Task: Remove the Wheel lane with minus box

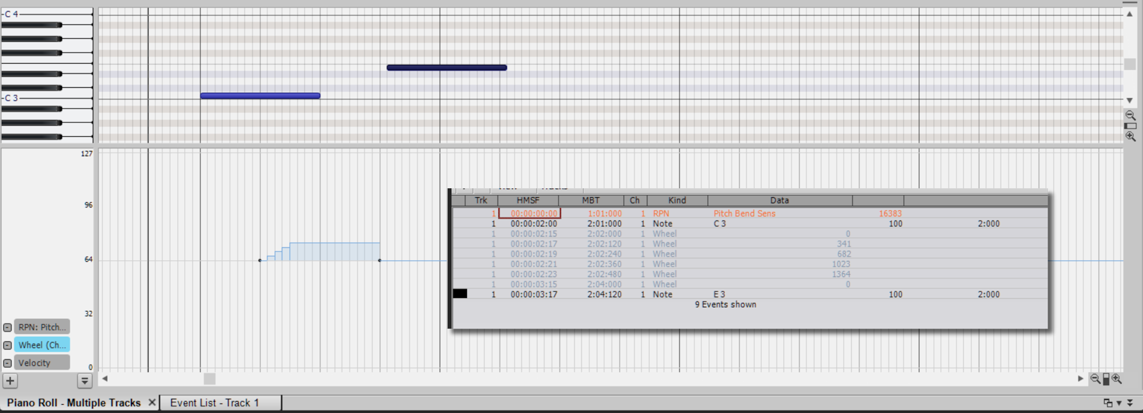Action: coord(7,345)
